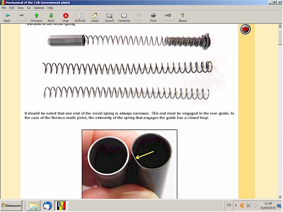The width and height of the screenshot is (283, 212).
Task: Restore the window size
Action: [274, 2]
